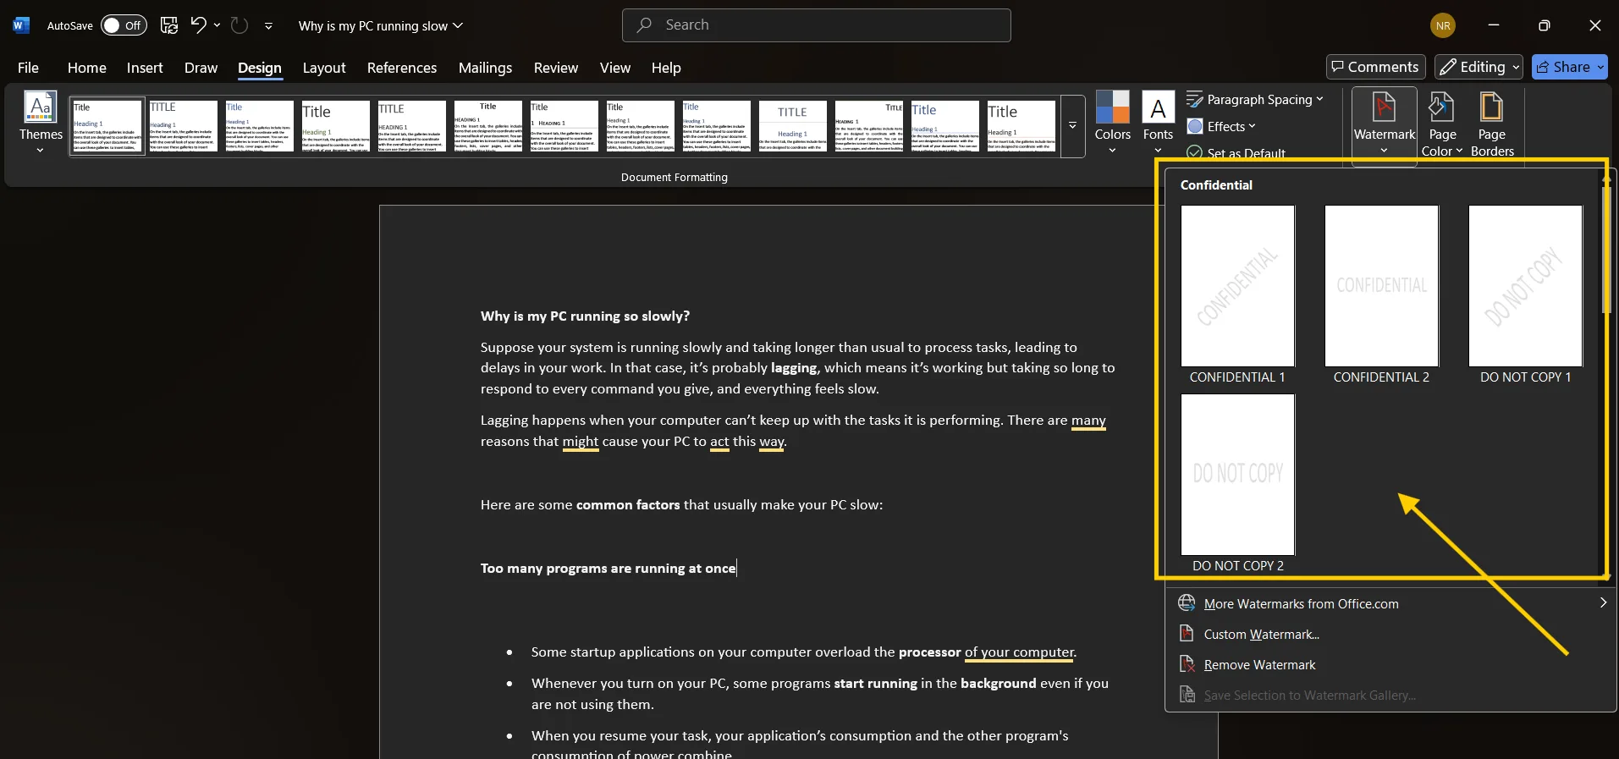Click the Undo icon
1619x759 pixels.
[x=198, y=25]
